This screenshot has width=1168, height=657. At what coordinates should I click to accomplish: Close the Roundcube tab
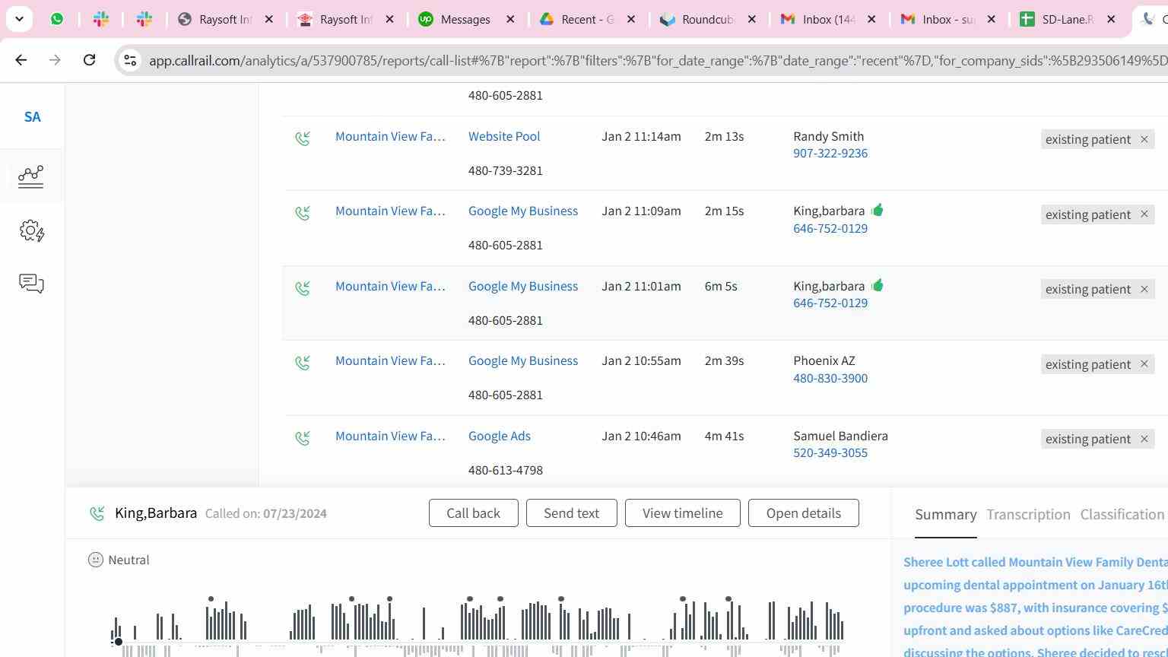(x=752, y=19)
